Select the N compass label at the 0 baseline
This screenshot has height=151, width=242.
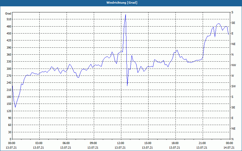tap(232, 139)
